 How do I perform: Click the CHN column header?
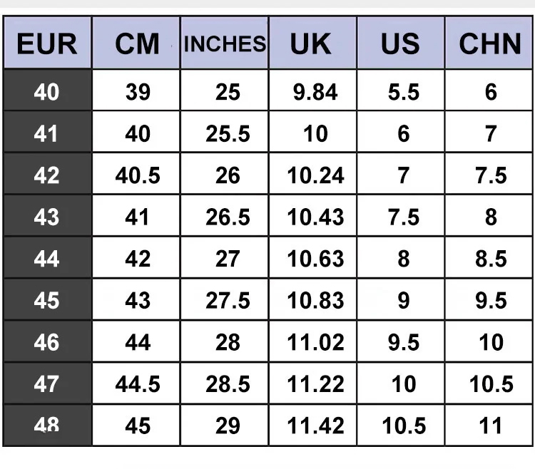click(x=490, y=44)
